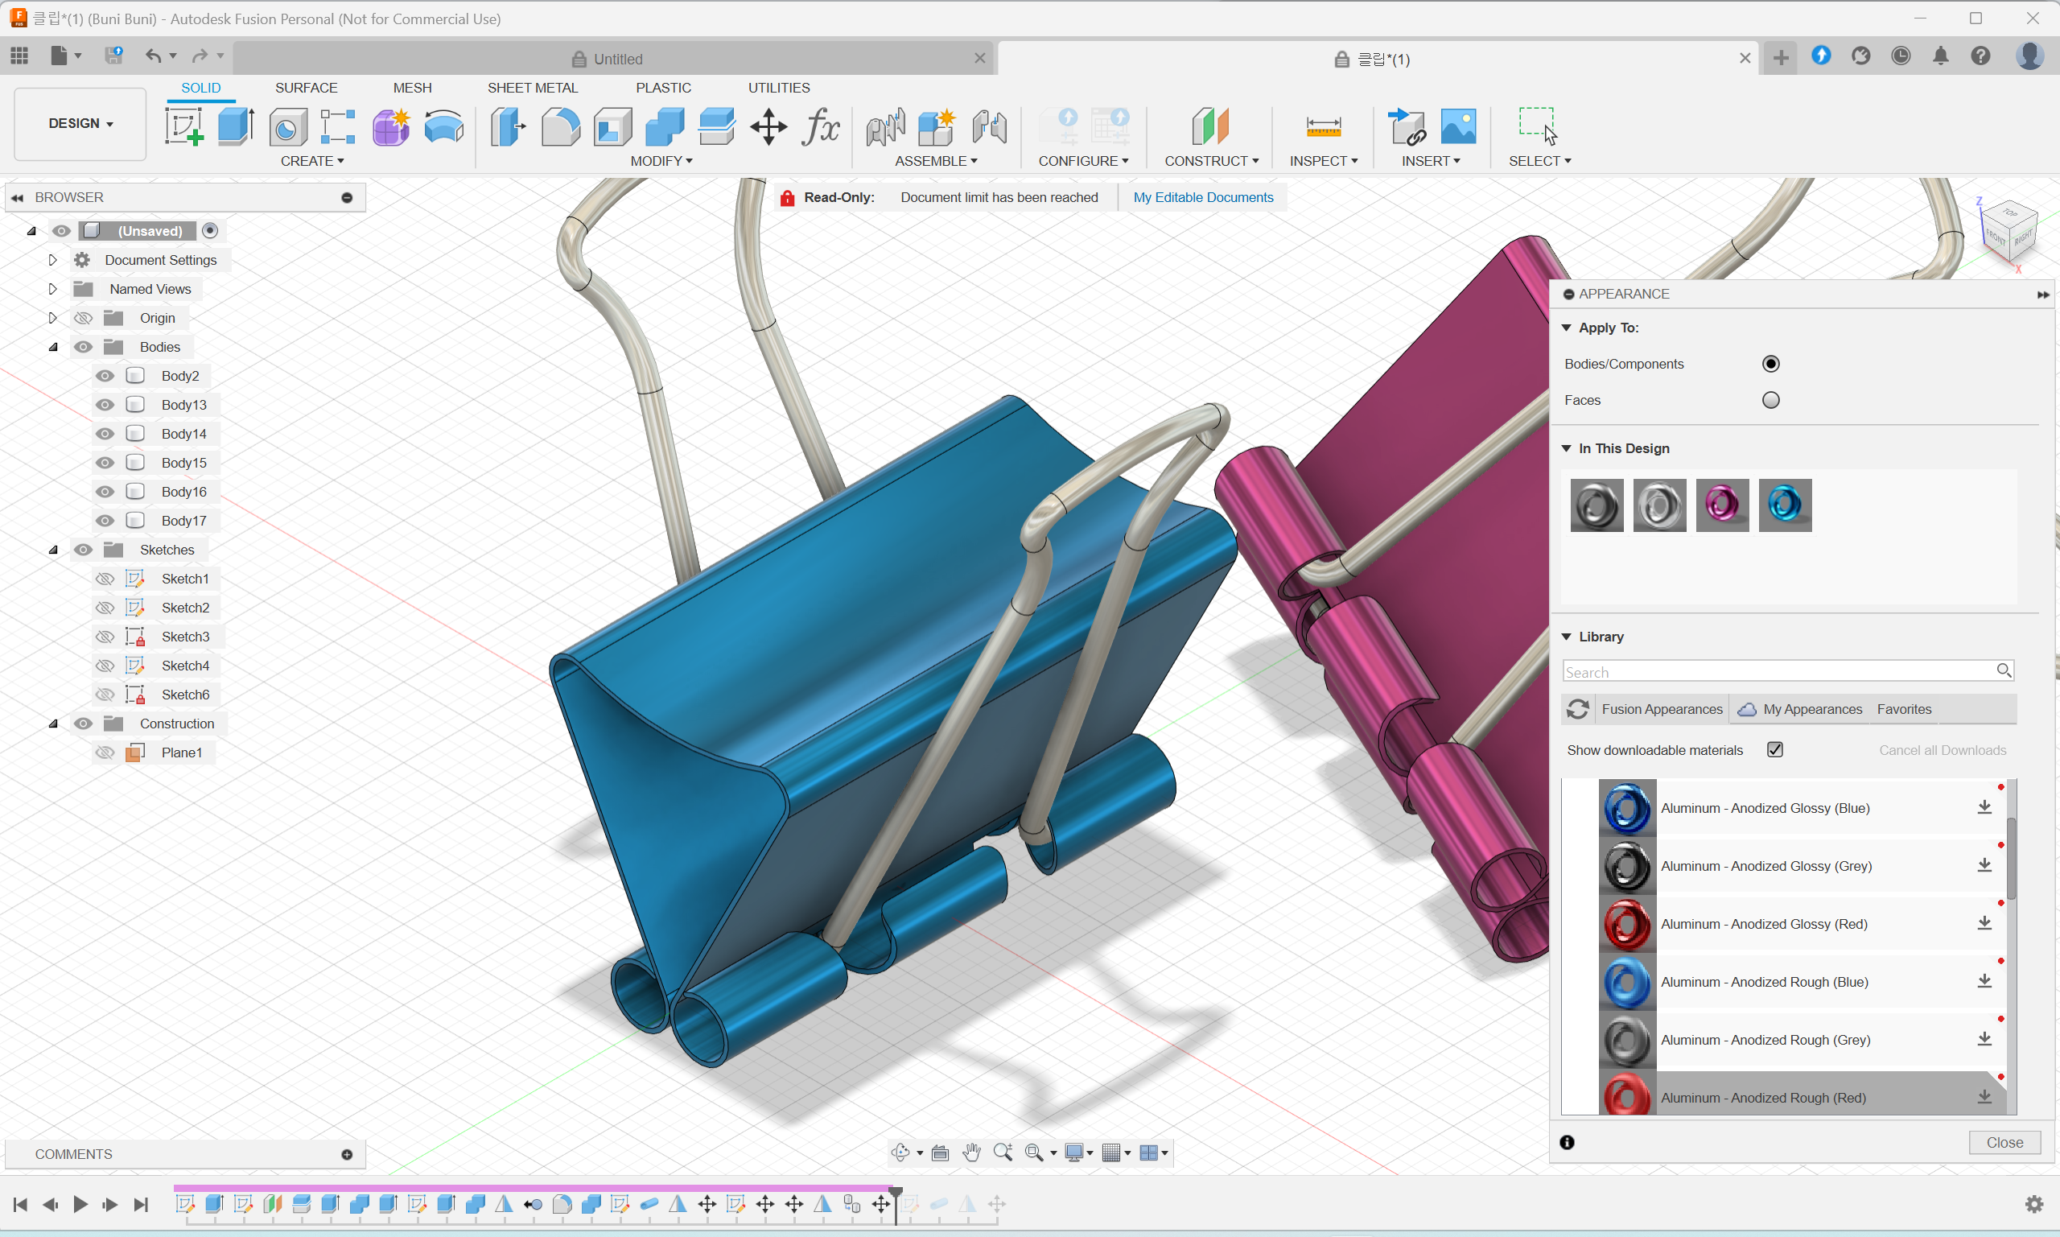Open the Measure tool under Inspect

tap(1322, 126)
